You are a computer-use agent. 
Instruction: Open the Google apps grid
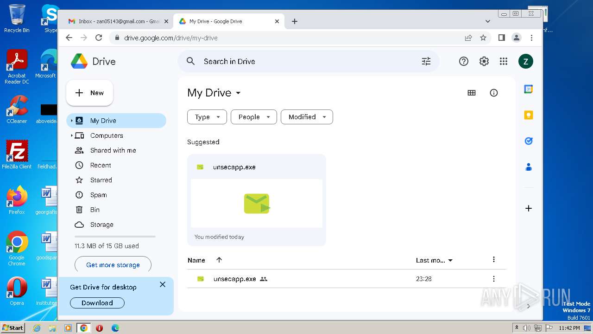point(504,61)
